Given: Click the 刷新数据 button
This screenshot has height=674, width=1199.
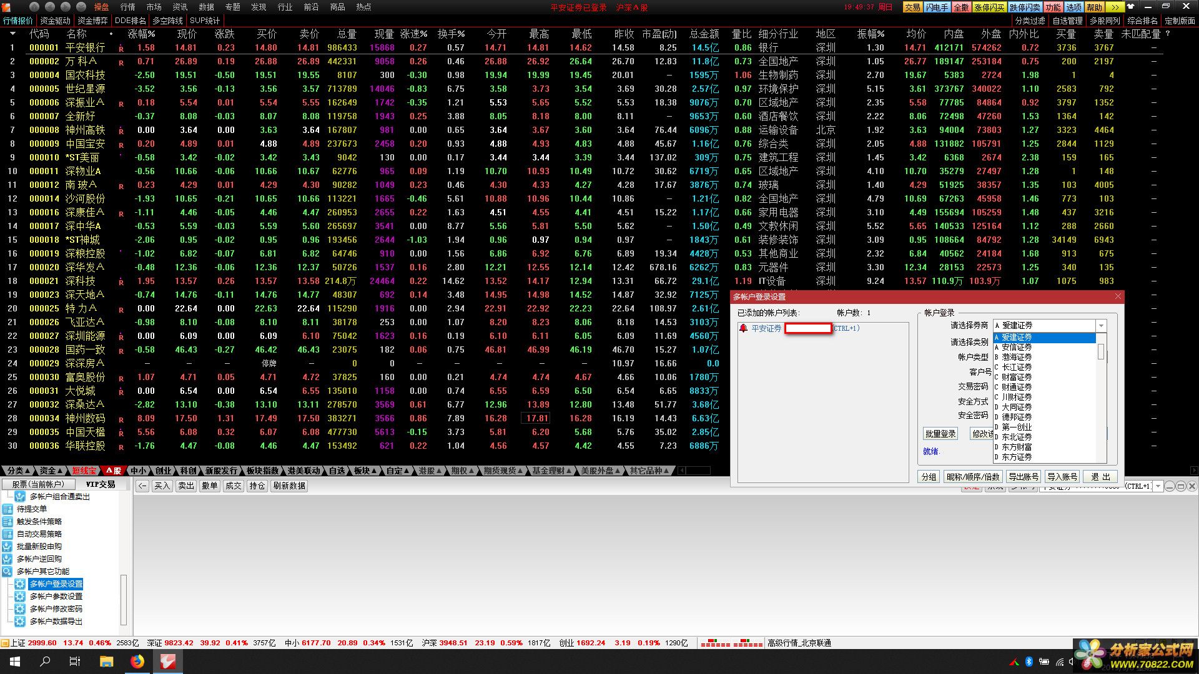Looking at the screenshot, I should [x=289, y=486].
